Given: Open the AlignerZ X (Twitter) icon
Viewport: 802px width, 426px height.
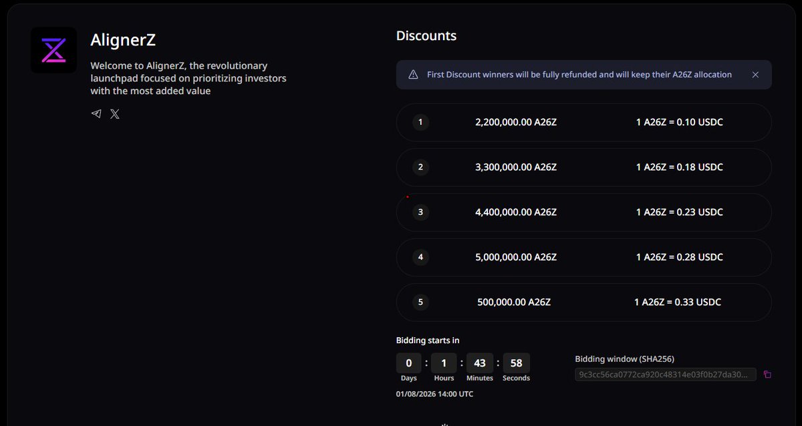Looking at the screenshot, I should [x=115, y=114].
